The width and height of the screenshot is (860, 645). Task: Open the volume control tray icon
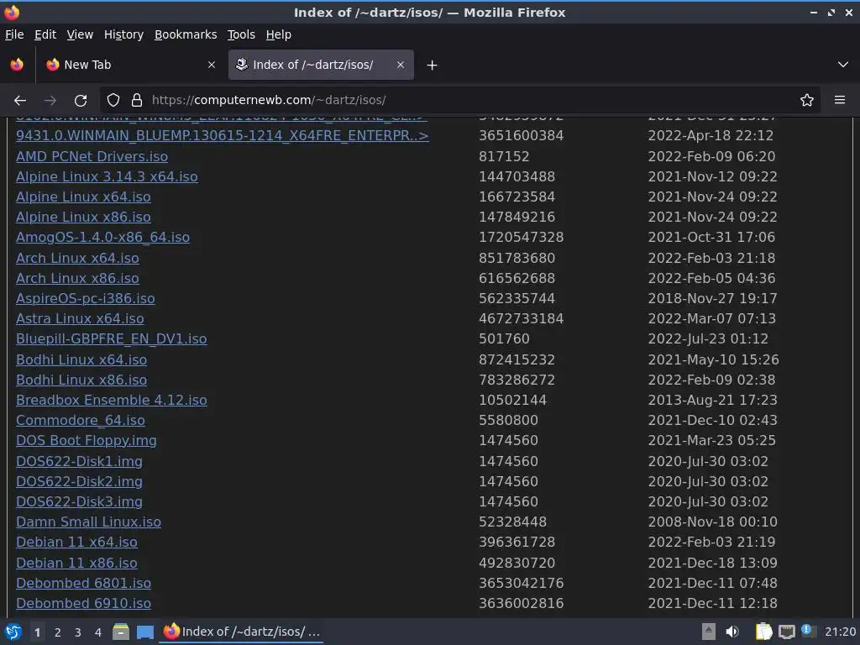[732, 632]
